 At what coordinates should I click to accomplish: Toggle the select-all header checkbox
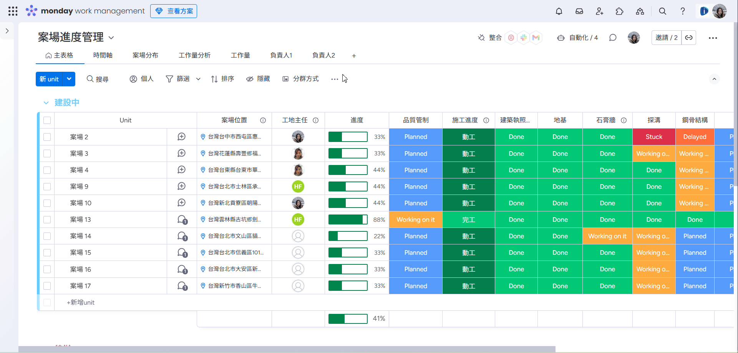point(47,120)
